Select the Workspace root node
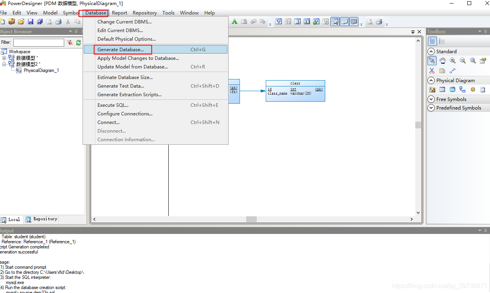 [x=20, y=52]
